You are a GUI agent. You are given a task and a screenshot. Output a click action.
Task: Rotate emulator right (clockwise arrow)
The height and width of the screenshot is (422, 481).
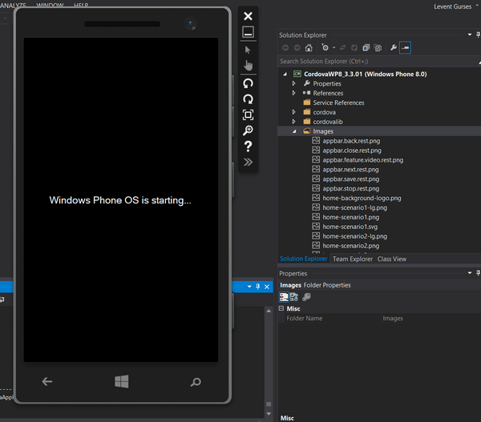pyautogui.click(x=248, y=99)
